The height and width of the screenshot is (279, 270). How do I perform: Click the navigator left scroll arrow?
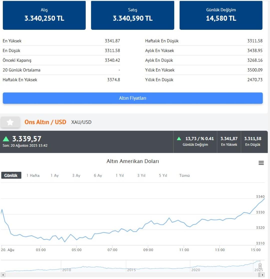point(3,275)
